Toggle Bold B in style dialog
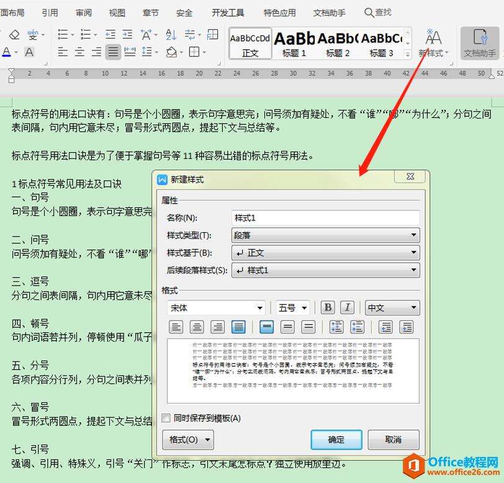504x483 pixels. pyautogui.click(x=328, y=308)
